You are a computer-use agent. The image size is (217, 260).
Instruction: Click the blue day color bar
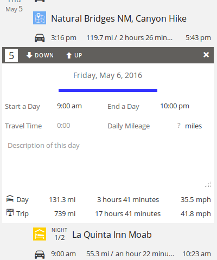(108, 90)
